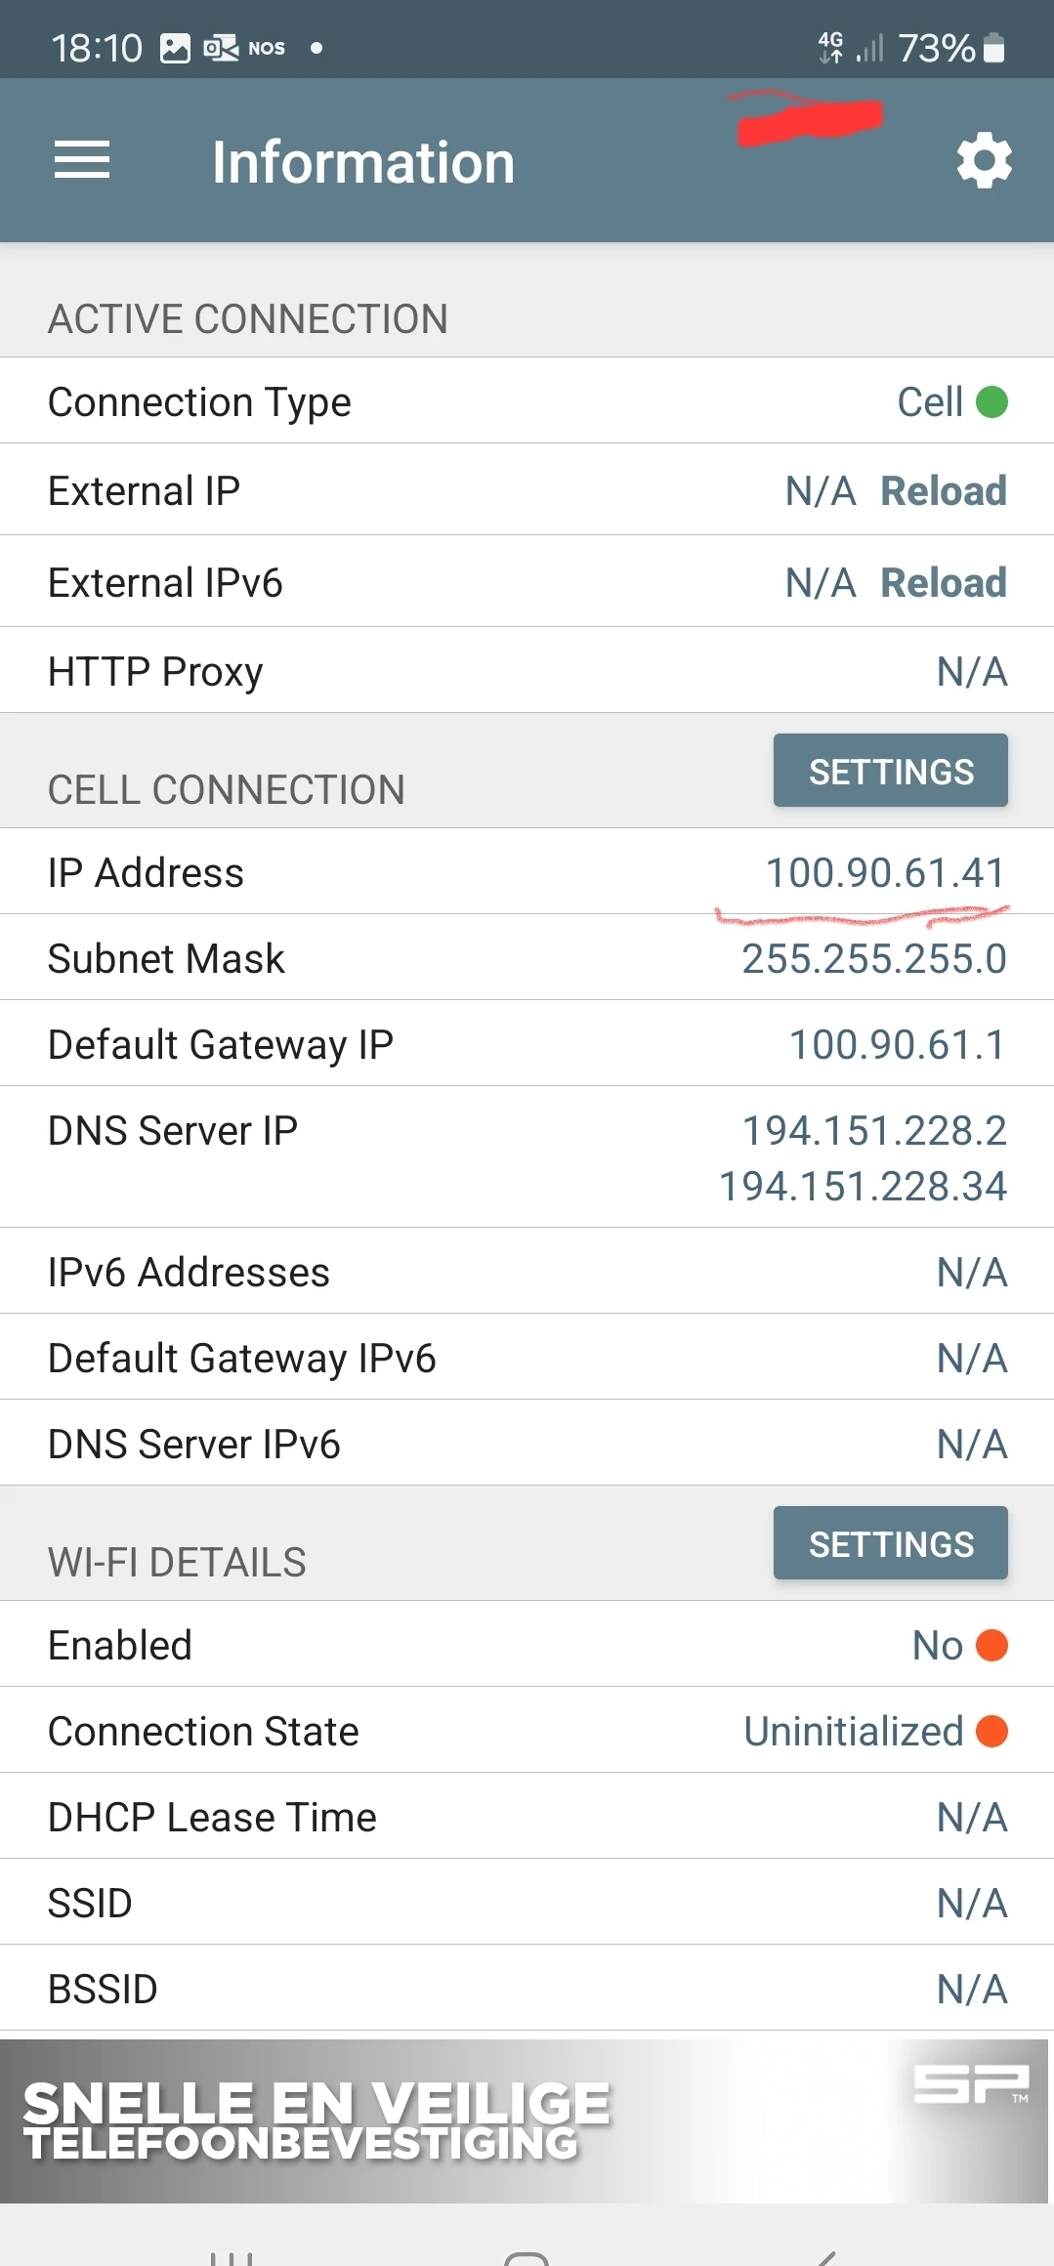Open the hamburger navigation menu

(x=82, y=160)
